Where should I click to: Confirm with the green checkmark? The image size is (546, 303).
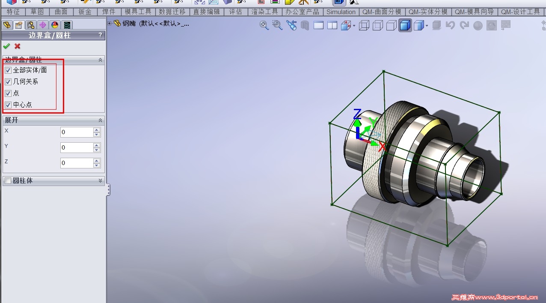tap(6, 46)
